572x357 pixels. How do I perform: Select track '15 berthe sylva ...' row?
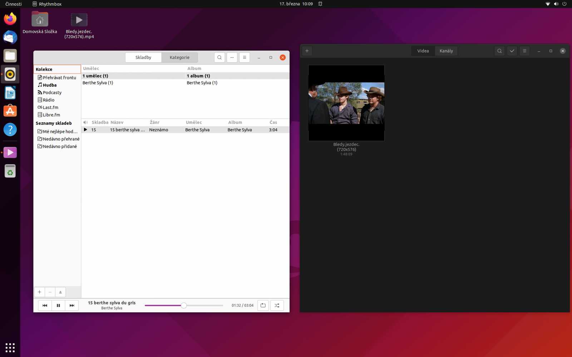click(186, 130)
